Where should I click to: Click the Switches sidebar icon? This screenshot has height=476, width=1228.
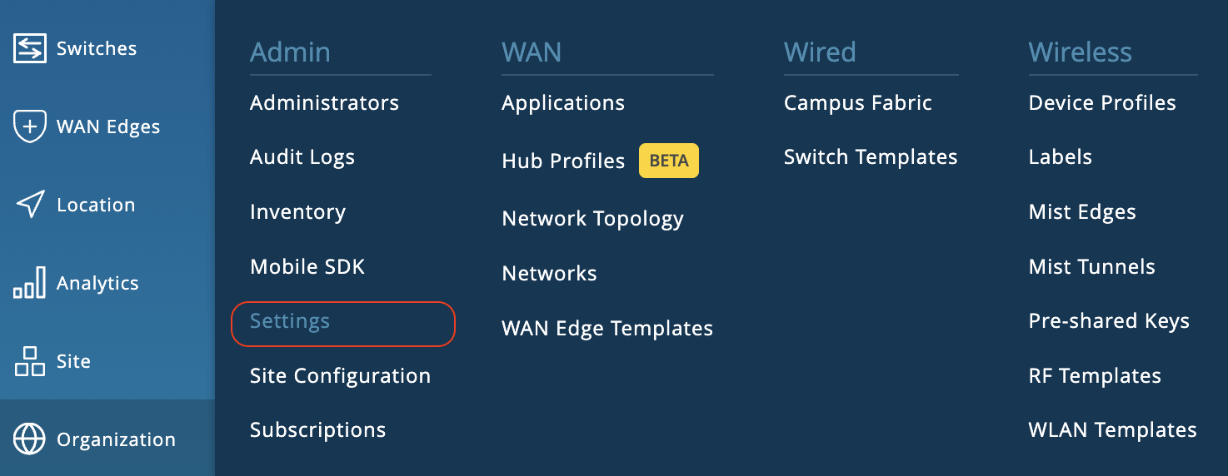coord(30,49)
